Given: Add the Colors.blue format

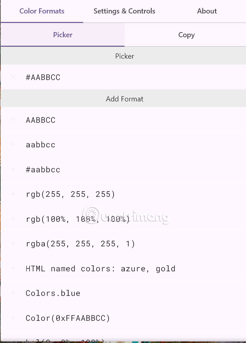Looking at the screenshot, I should point(13,293).
